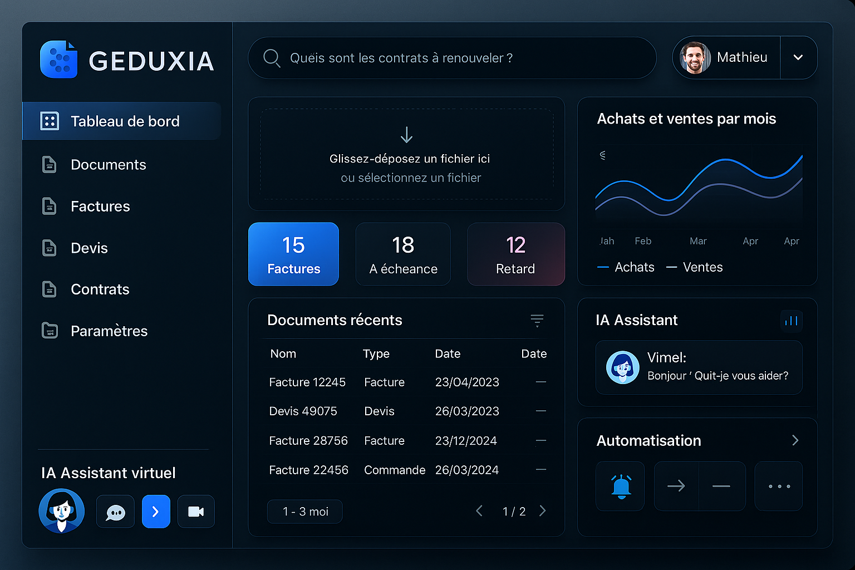
Task: Click the Geduxia logo icon
Action: click(x=58, y=59)
